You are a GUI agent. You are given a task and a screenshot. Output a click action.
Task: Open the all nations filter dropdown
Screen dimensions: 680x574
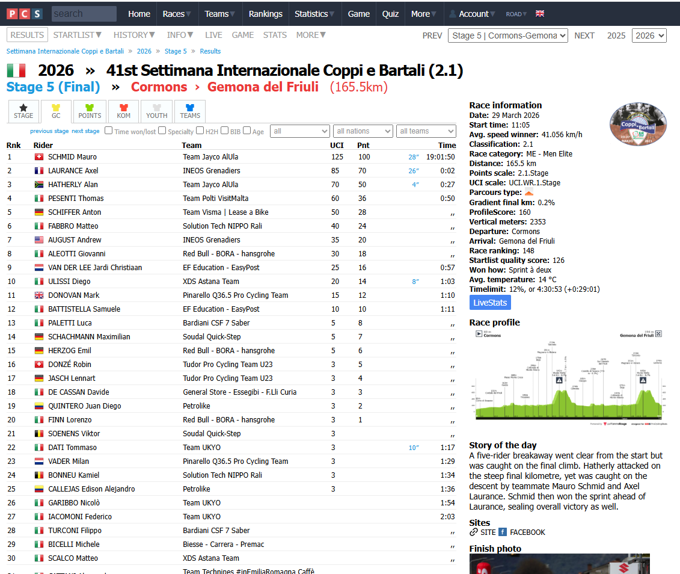tap(363, 131)
